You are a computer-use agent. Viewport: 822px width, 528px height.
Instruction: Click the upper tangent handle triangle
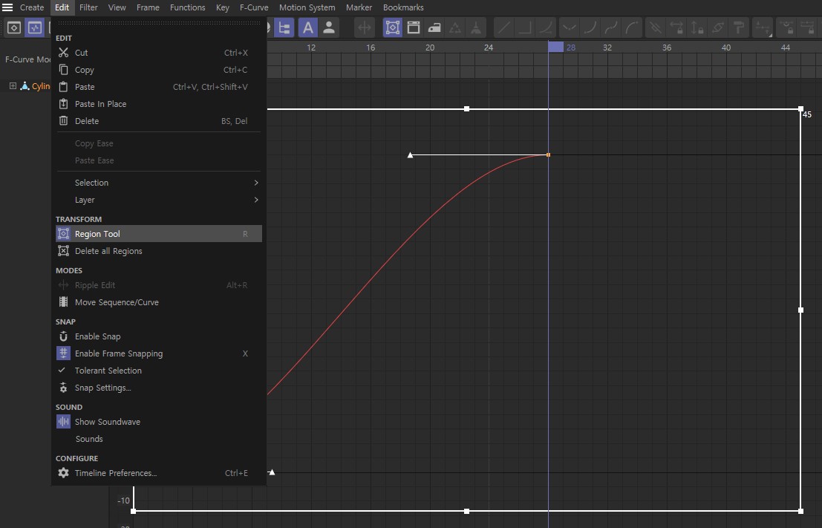click(411, 155)
